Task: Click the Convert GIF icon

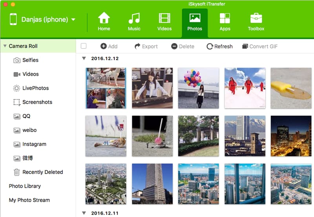Action: tap(245, 46)
